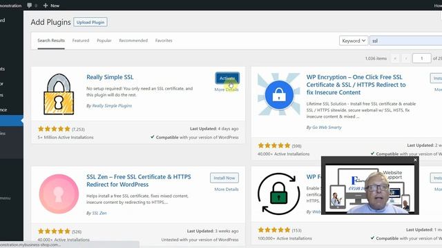Activate the Really Simple SSL plugin
Screen dimensions: 442x248
[x=227, y=78]
